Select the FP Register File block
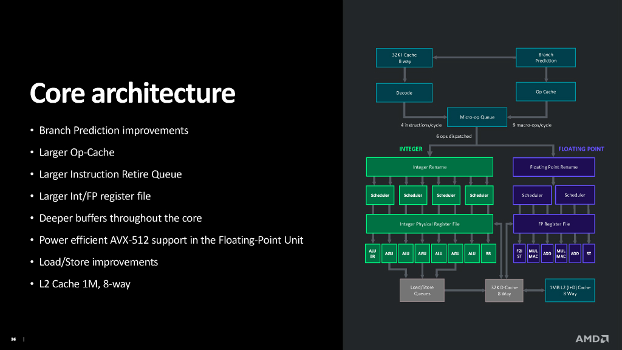Image resolution: width=622 pixels, height=350 pixels. point(554,224)
